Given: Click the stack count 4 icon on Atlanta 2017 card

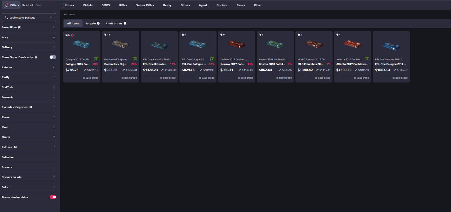Looking at the screenshot, I should 337,35.
